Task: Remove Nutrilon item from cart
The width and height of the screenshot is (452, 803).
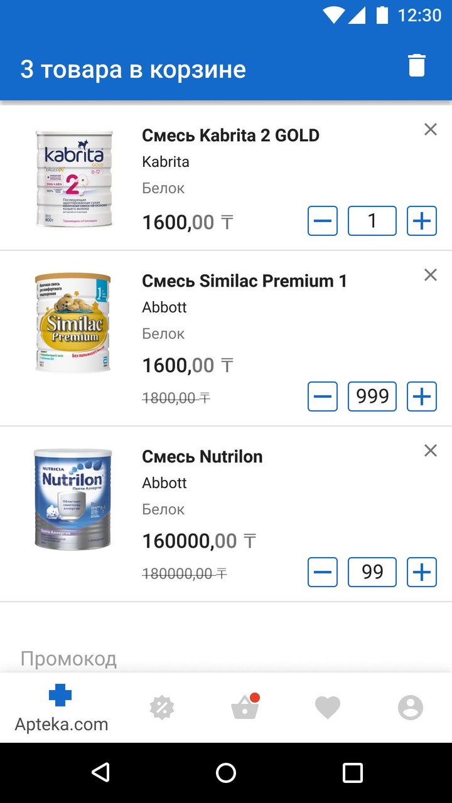Action: [430, 450]
